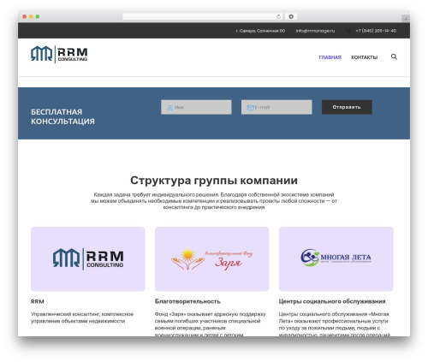
Task: Click the Структура группы компании heading
Action: click(x=214, y=181)
